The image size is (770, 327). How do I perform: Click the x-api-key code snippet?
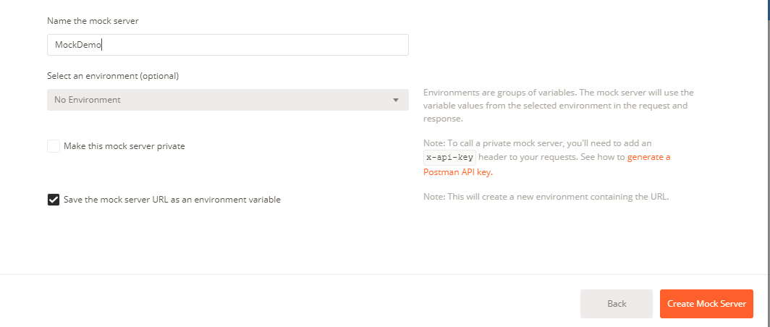click(x=449, y=157)
